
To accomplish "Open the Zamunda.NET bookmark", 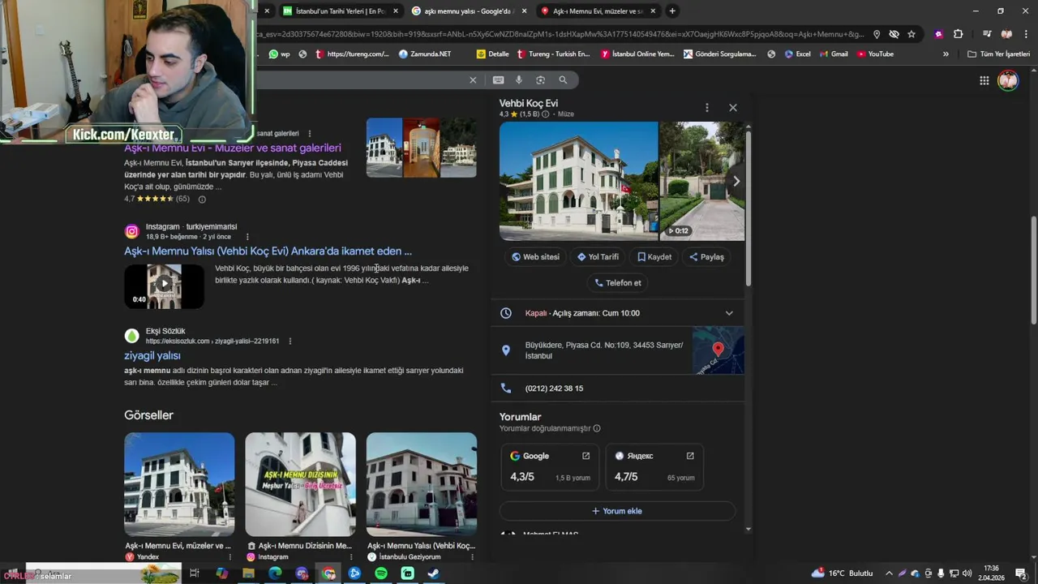I will click(425, 54).
